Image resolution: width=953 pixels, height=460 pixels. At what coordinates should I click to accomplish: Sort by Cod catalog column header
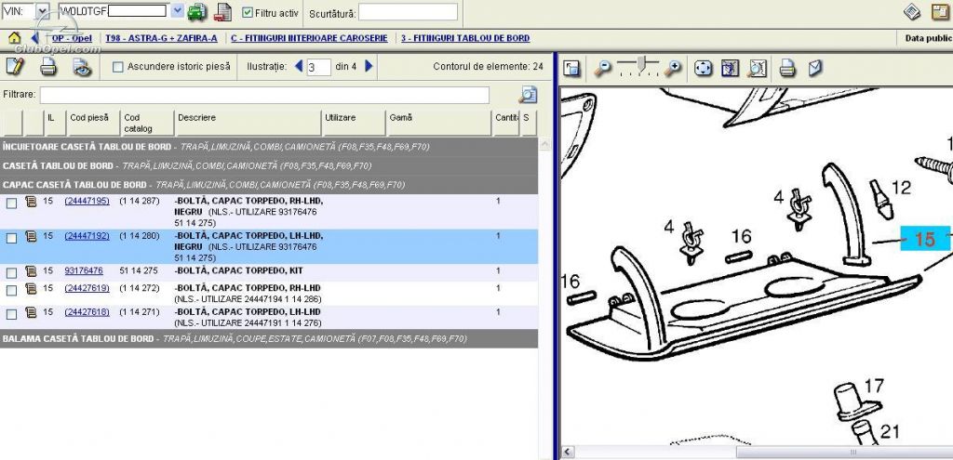147,124
